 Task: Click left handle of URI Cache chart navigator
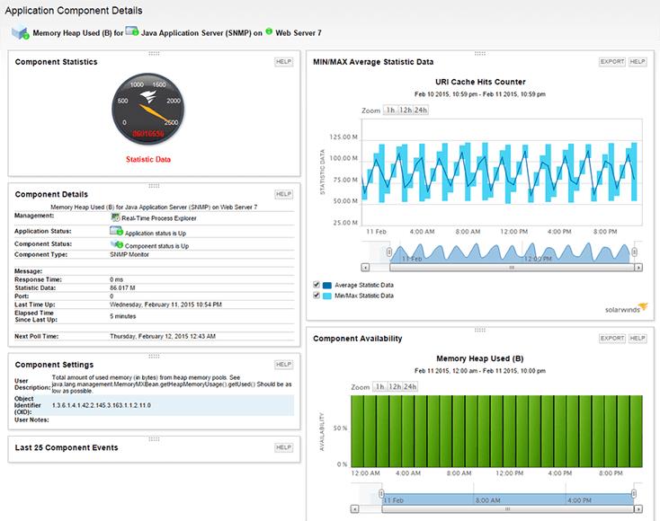click(x=389, y=252)
